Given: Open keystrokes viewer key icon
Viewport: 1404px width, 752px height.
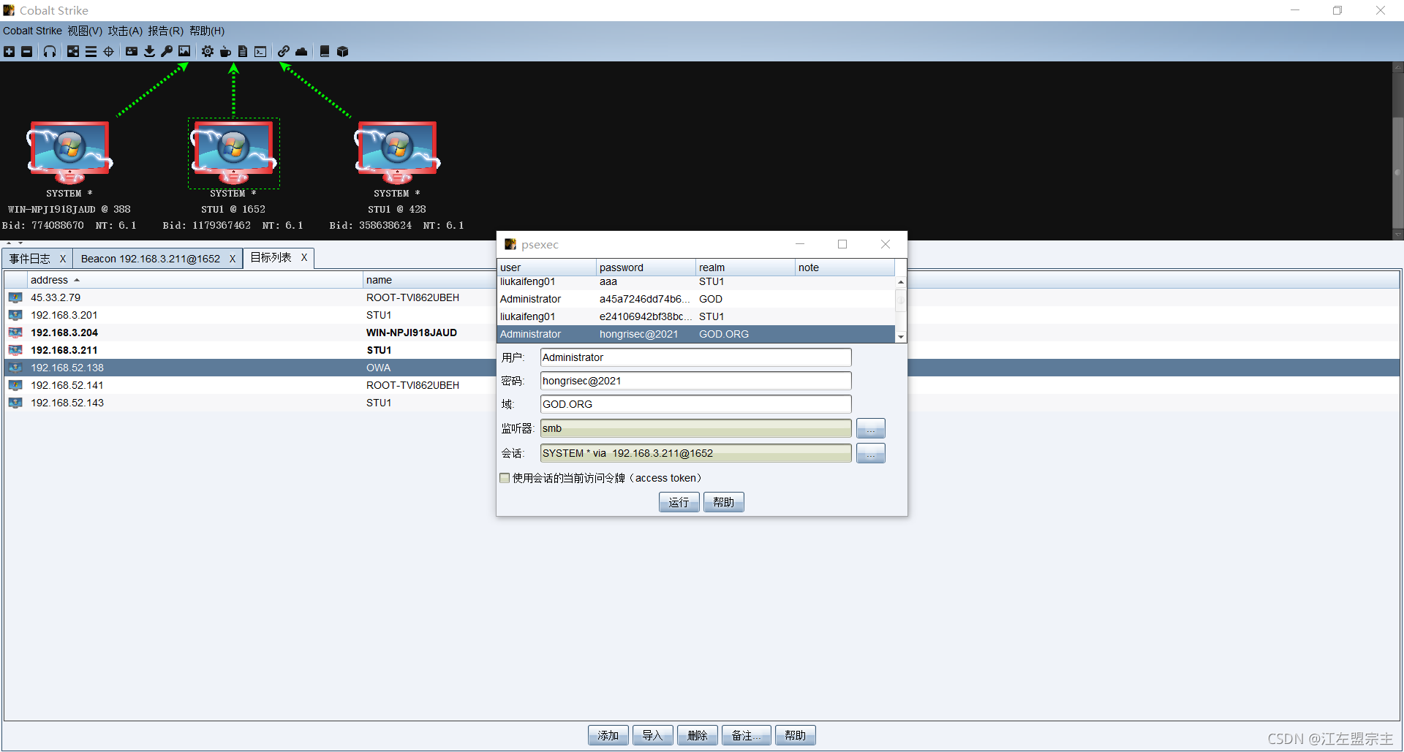Looking at the screenshot, I should (167, 51).
